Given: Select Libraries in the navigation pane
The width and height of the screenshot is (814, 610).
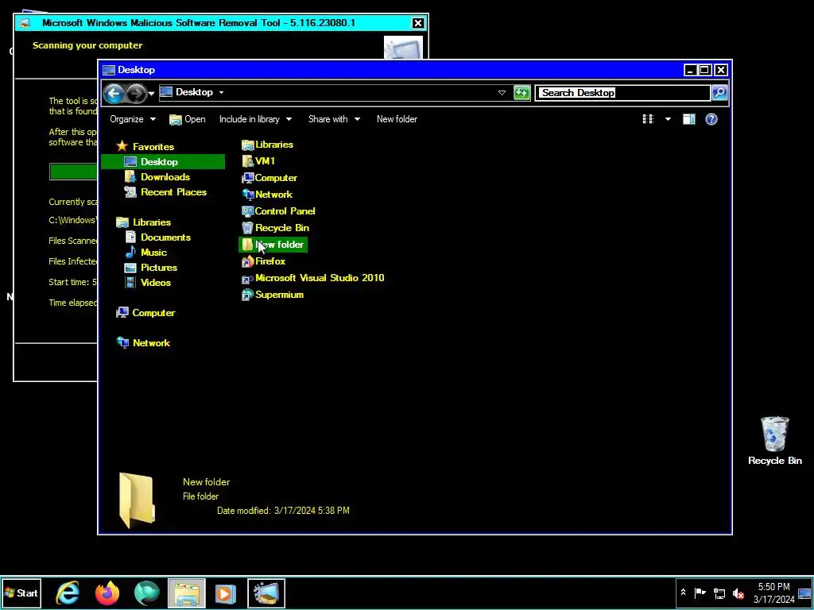Looking at the screenshot, I should [144, 222].
